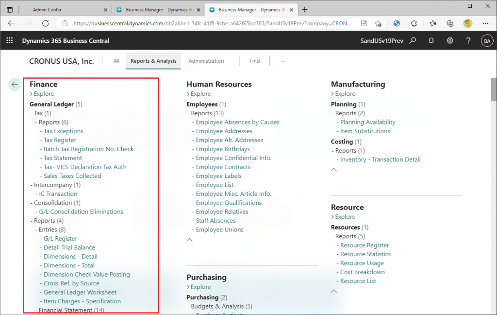The image size is (497, 315).
Task: Collapse the Consolidation (1) node
Action: 55,203
